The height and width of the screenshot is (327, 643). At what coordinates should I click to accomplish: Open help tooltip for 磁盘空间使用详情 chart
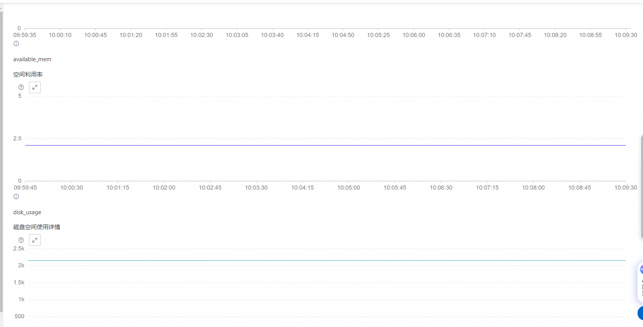(21, 240)
